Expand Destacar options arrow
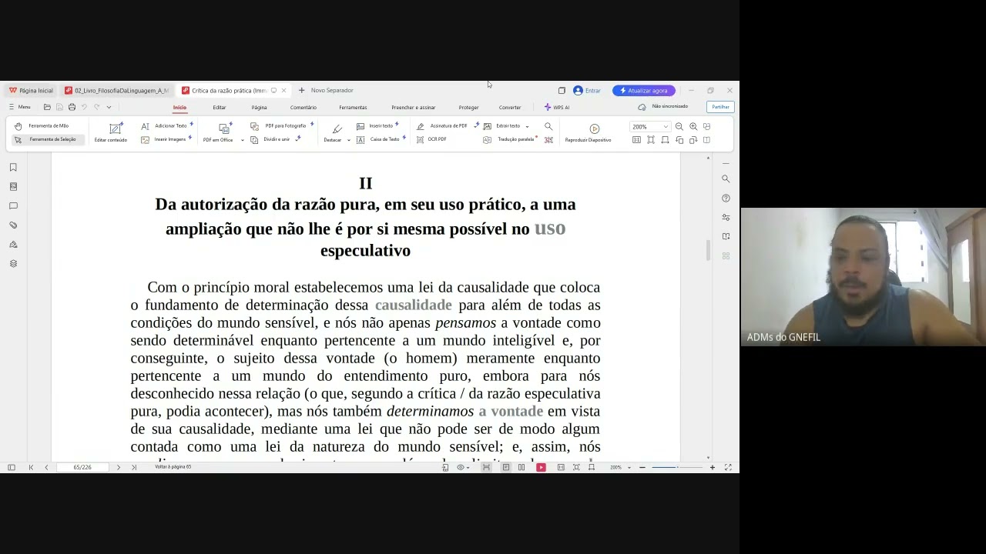The height and width of the screenshot is (554, 986). [x=348, y=140]
